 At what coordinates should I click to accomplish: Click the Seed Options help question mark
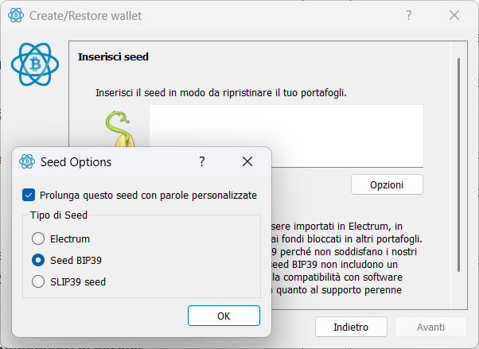pos(202,161)
